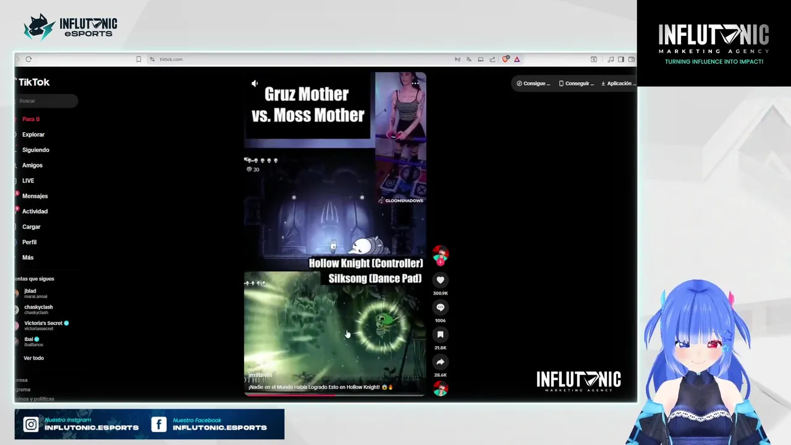Click Ver todo under followed accounts
The height and width of the screenshot is (445, 791).
click(x=33, y=358)
